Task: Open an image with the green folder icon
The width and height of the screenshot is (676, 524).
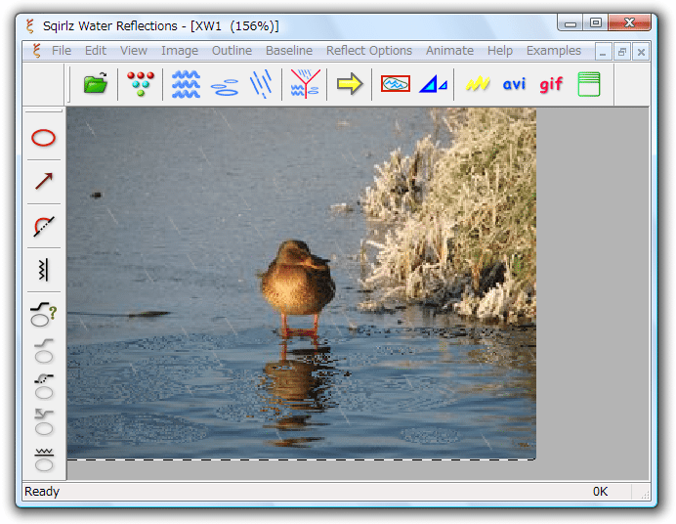Action: (x=96, y=83)
